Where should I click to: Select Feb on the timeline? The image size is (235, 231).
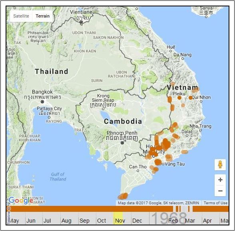(173, 221)
